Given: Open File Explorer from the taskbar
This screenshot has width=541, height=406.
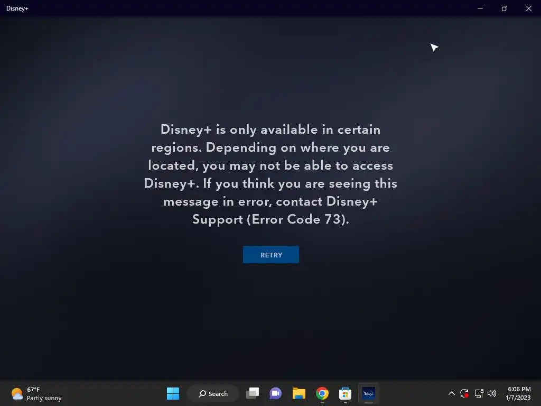Looking at the screenshot, I should click(x=299, y=393).
